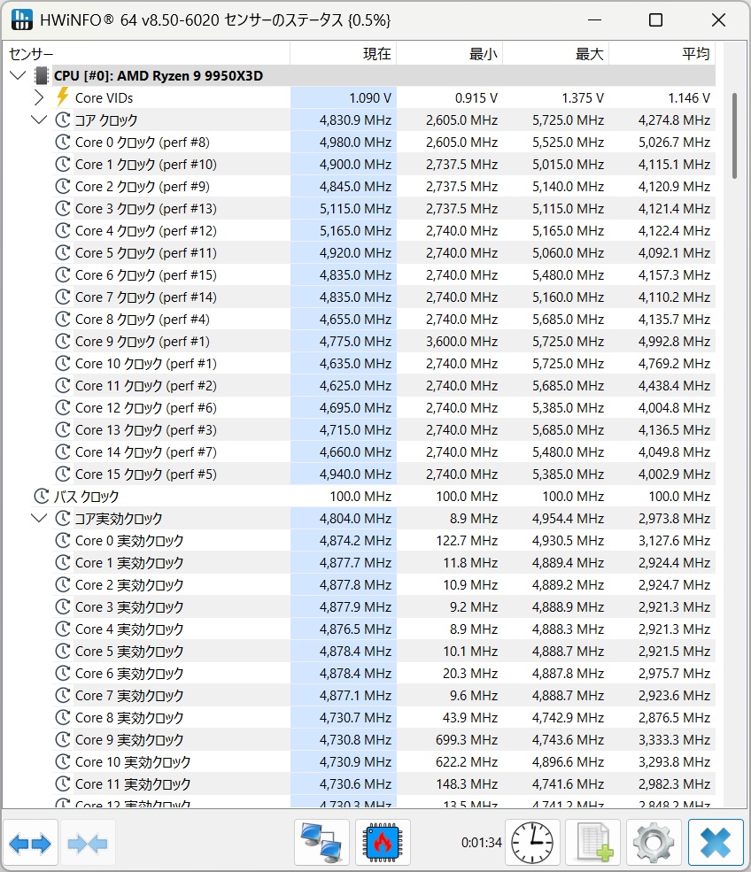Click the 5,725.0 MHz max of コア クロック
The width and height of the screenshot is (751, 872).
[x=568, y=120]
